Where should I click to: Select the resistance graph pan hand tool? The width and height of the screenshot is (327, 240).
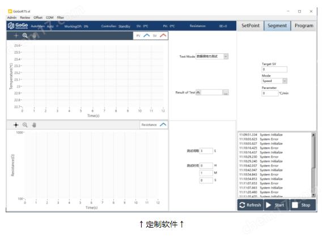[x=34, y=125]
